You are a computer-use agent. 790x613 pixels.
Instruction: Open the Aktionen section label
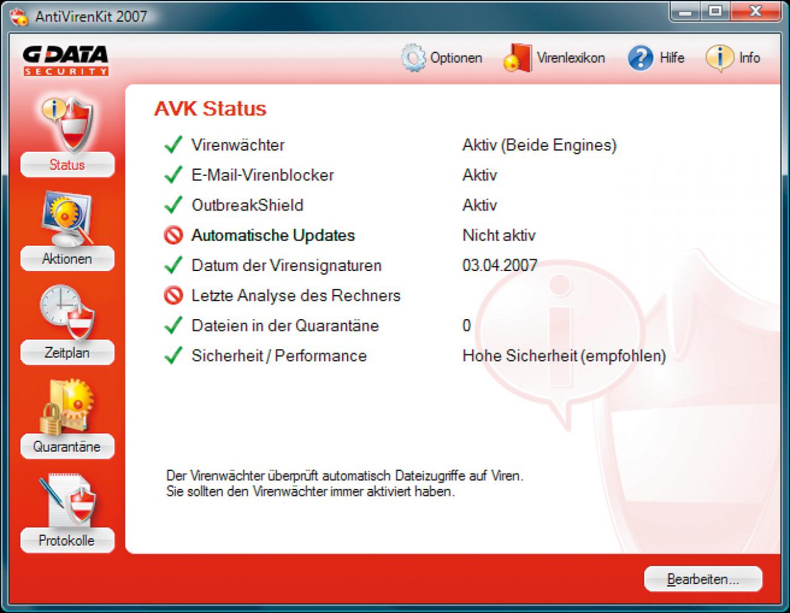[x=67, y=259]
